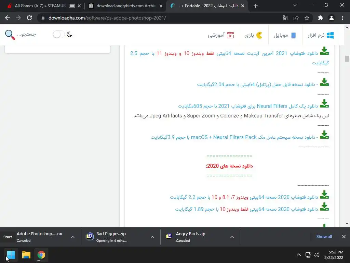Click the network icon in system tray

click(308, 255)
